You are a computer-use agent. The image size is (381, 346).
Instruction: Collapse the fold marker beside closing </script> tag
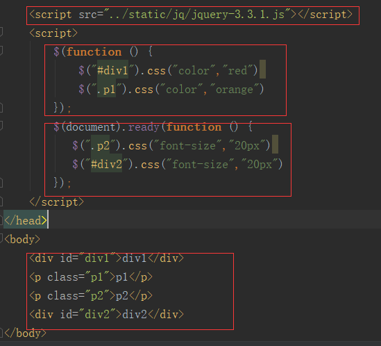point(1,201)
